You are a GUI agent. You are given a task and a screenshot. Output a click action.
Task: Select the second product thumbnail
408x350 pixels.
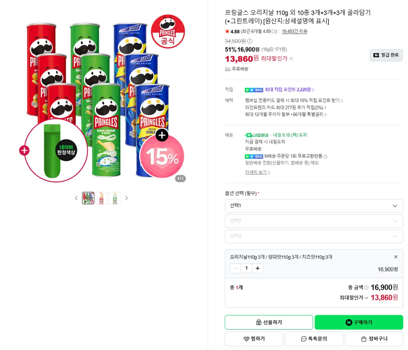point(102,198)
